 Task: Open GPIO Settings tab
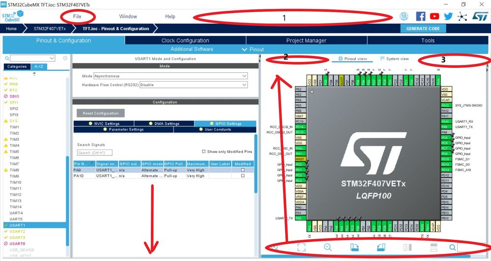click(226, 123)
